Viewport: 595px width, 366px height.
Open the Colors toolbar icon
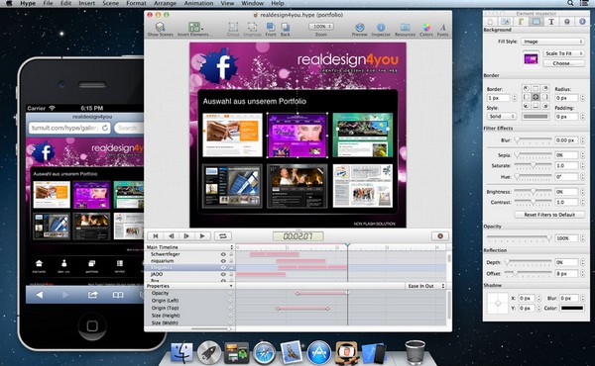coord(426,29)
